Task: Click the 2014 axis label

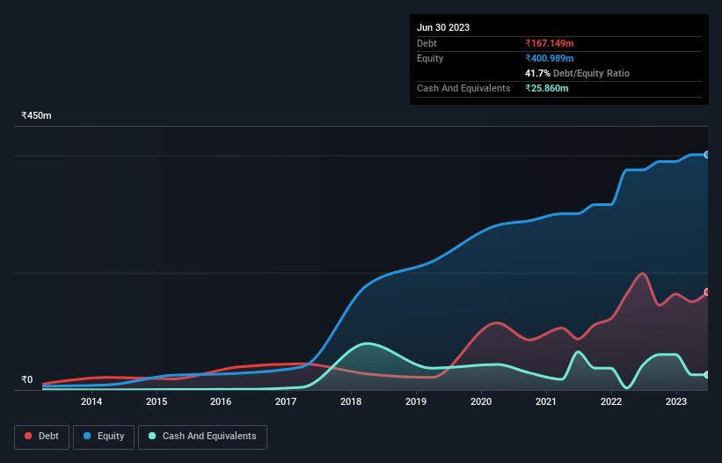Action: coord(91,401)
